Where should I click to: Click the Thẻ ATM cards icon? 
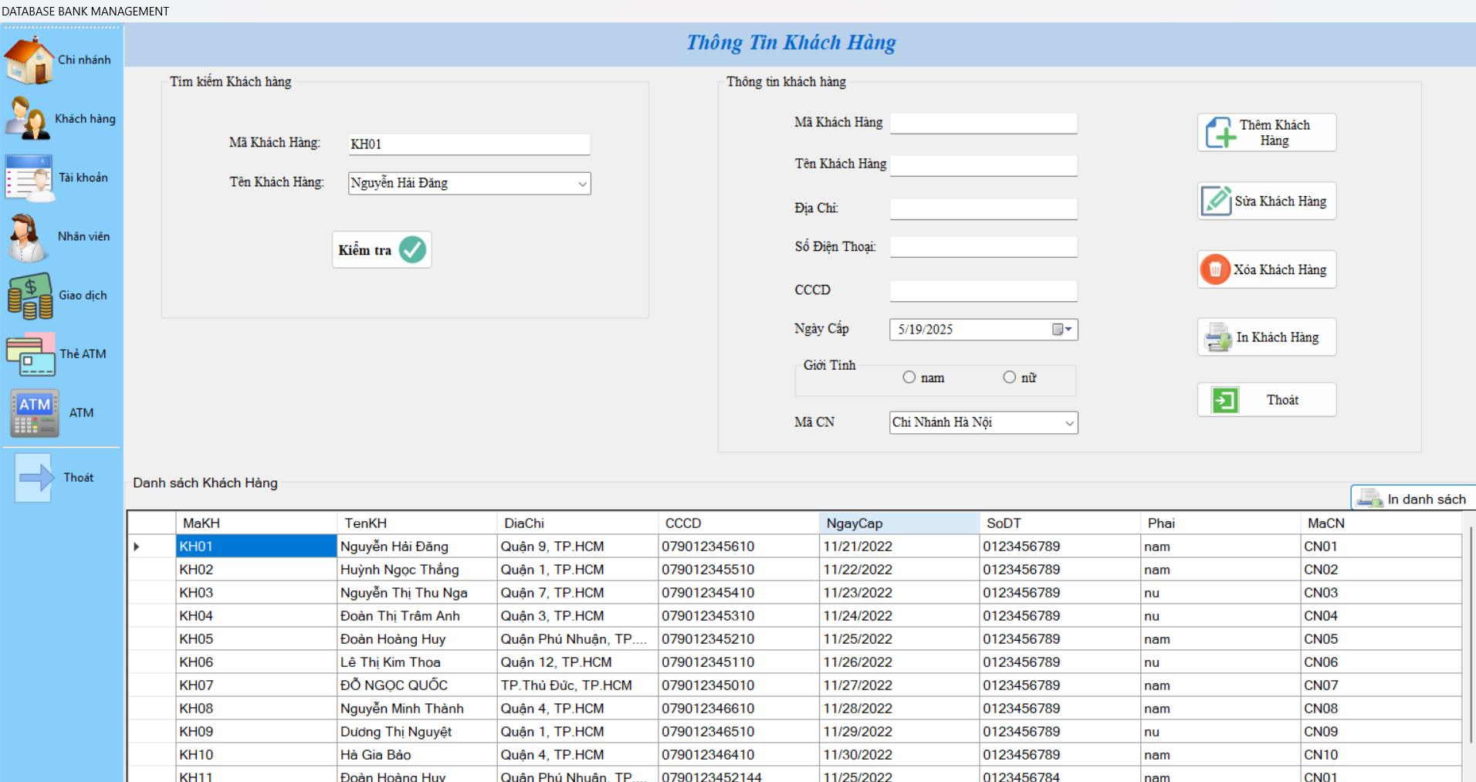tap(31, 354)
